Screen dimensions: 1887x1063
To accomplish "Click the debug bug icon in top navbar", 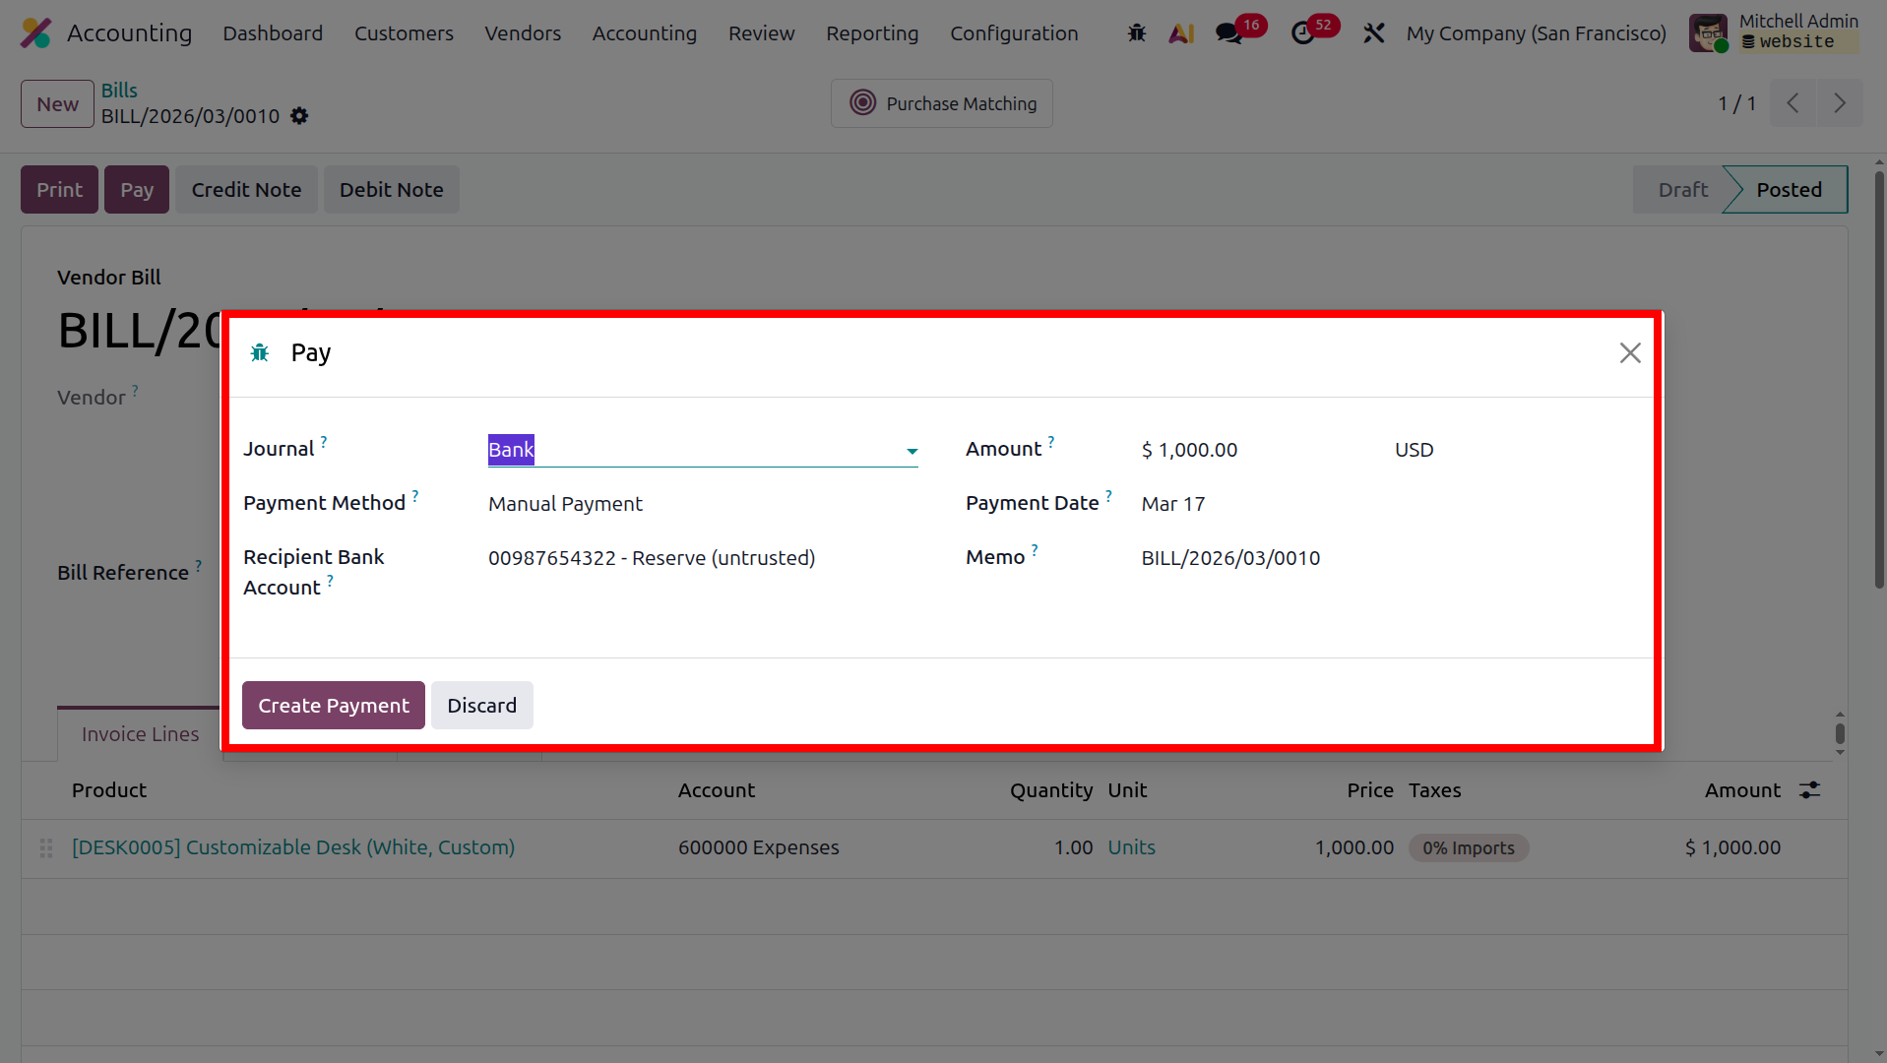I will [x=1137, y=33].
